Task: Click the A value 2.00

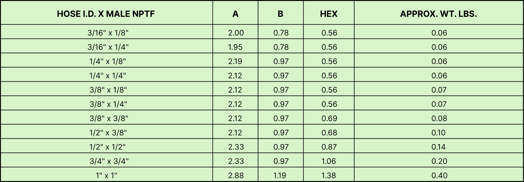Action: (x=236, y=33)
